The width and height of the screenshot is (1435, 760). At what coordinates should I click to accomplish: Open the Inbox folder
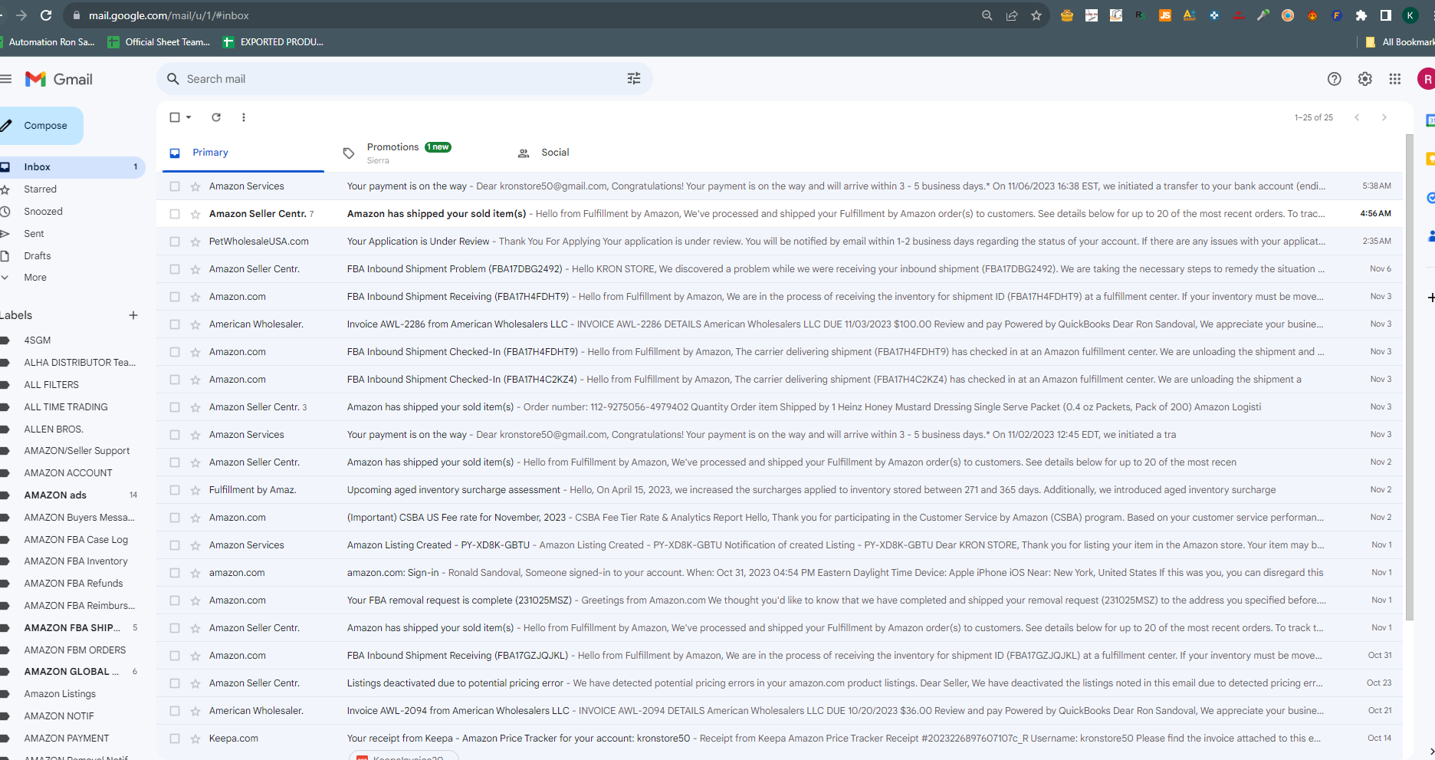71,167
